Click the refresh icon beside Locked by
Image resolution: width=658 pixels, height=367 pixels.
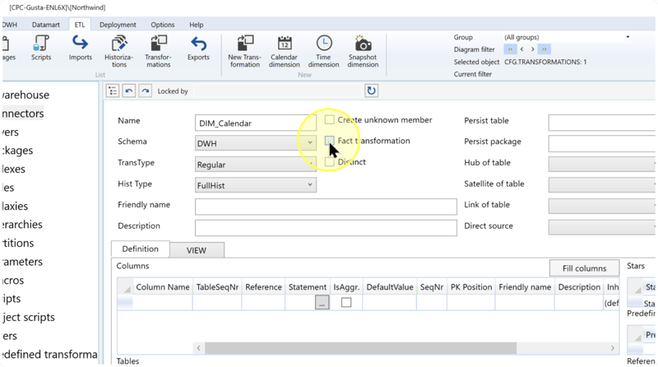[x=371, y=91]
